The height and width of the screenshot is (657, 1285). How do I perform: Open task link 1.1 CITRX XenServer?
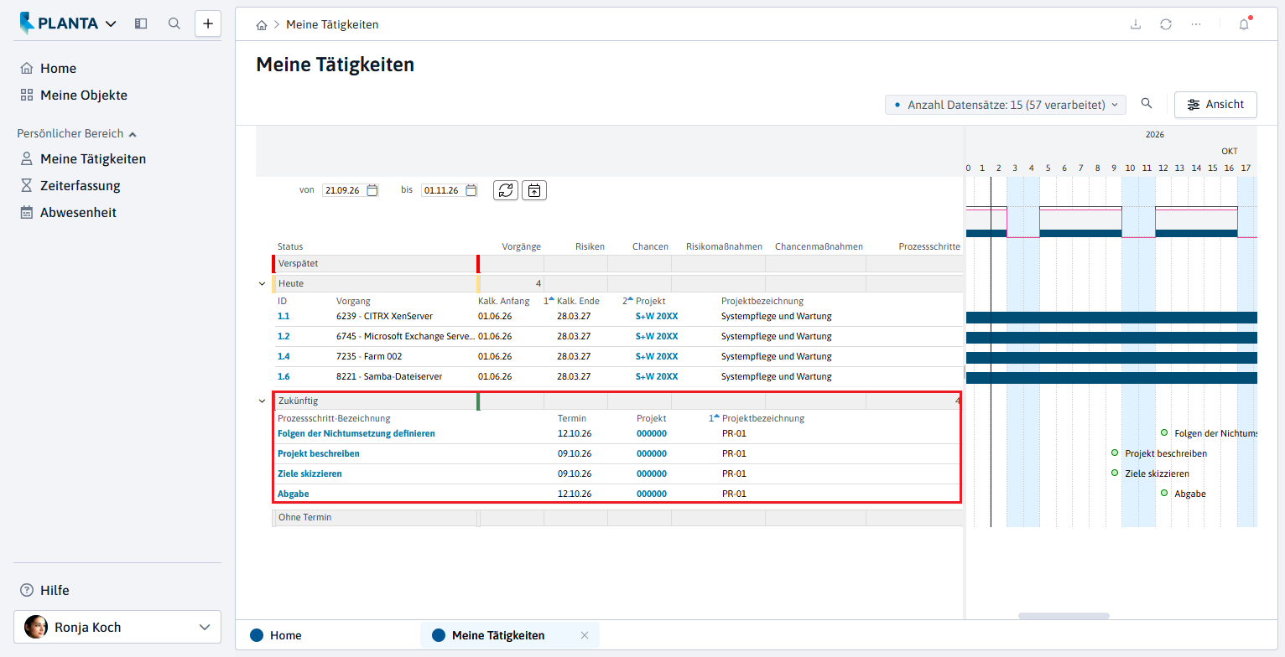(284, 316)
